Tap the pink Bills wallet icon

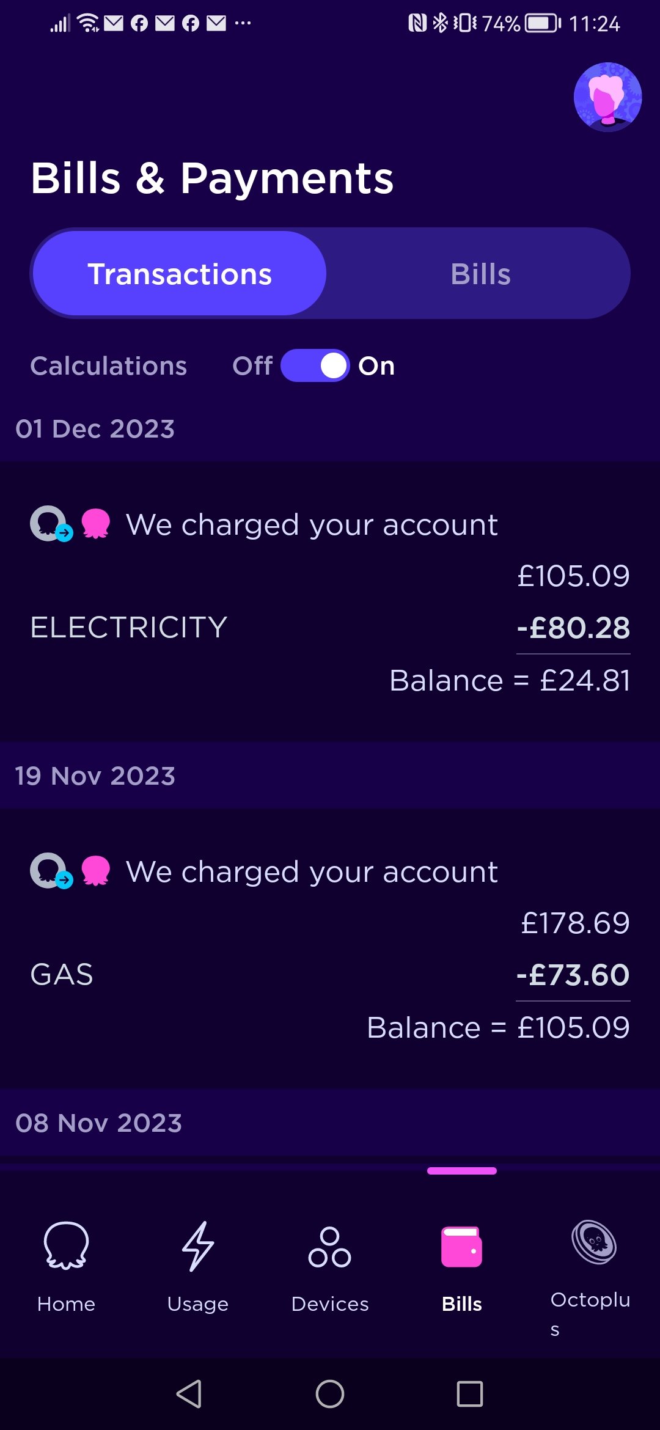click(462, 1247)
